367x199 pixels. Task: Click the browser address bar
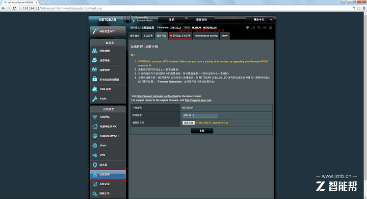click(x=185, y=8)
